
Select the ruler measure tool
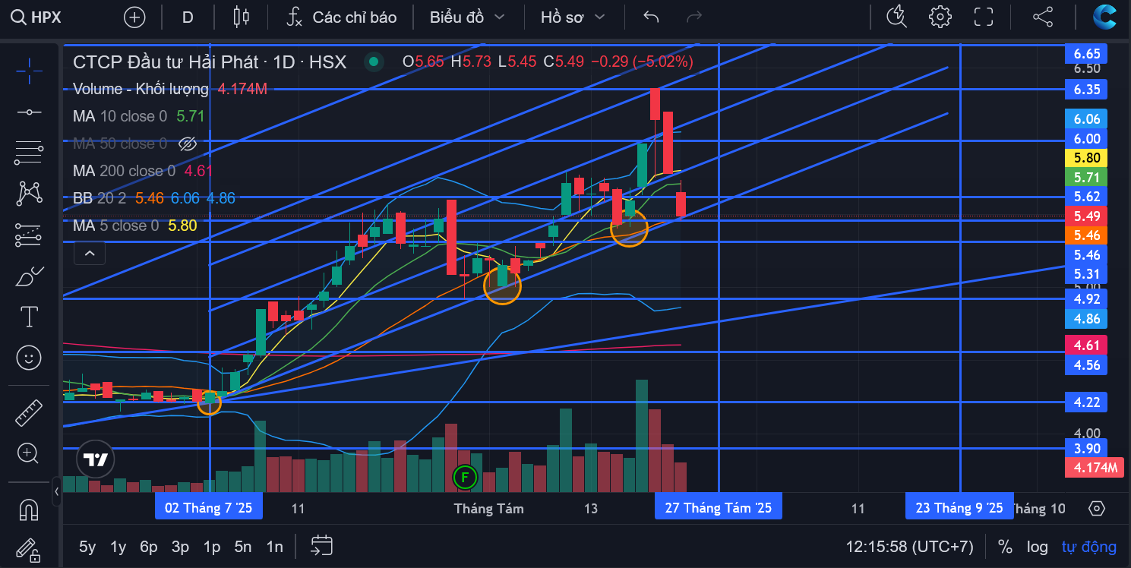[29, 412]
